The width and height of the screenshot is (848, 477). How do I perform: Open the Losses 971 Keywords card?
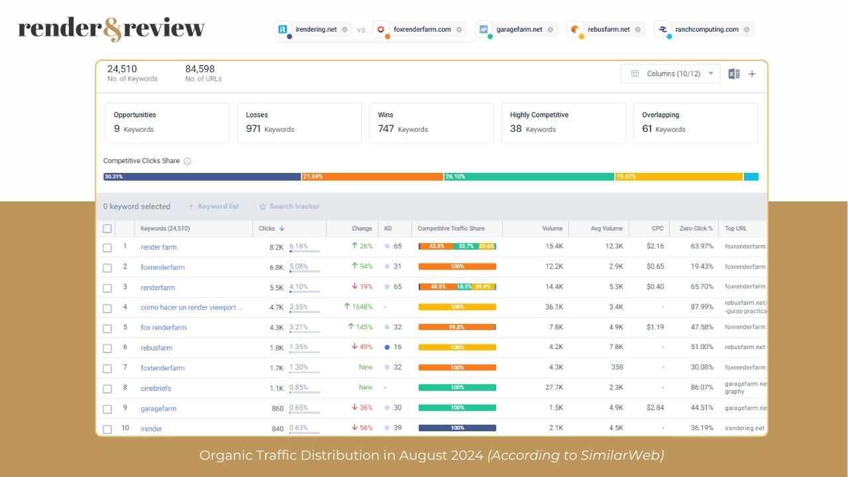click(299, 123)
